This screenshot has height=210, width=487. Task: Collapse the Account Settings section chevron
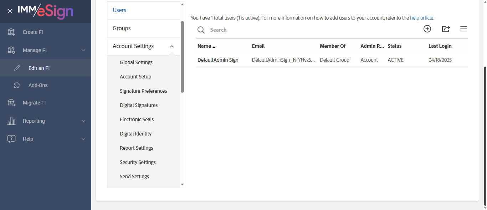(172, 46)
